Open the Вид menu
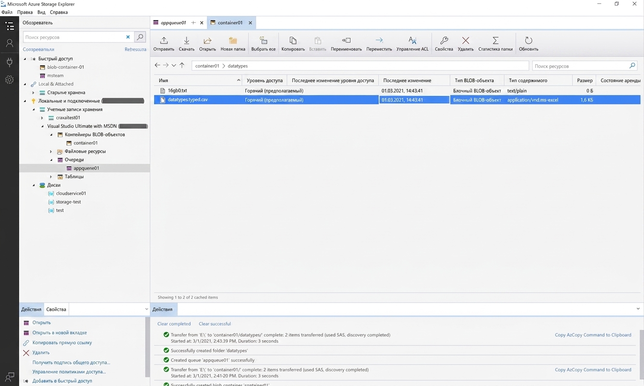Viewport: 644px width, 386px height. point(42,12)
